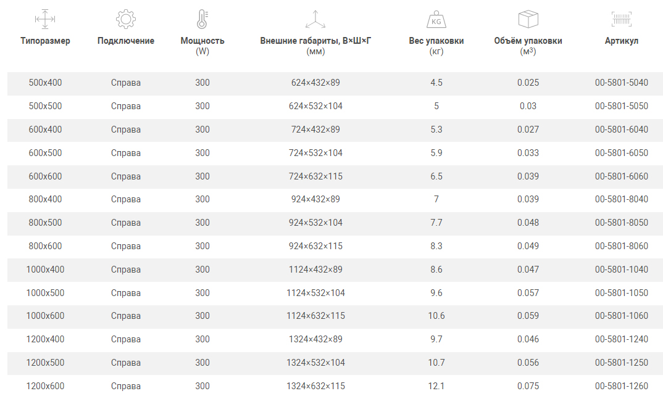Click the barcode article icon
Viewport: 663px width, 412px height.
coord(622,19)
